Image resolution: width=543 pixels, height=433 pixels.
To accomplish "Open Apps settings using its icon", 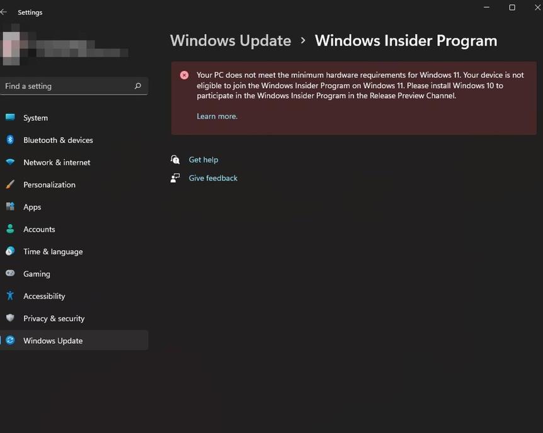I will 10,206.
